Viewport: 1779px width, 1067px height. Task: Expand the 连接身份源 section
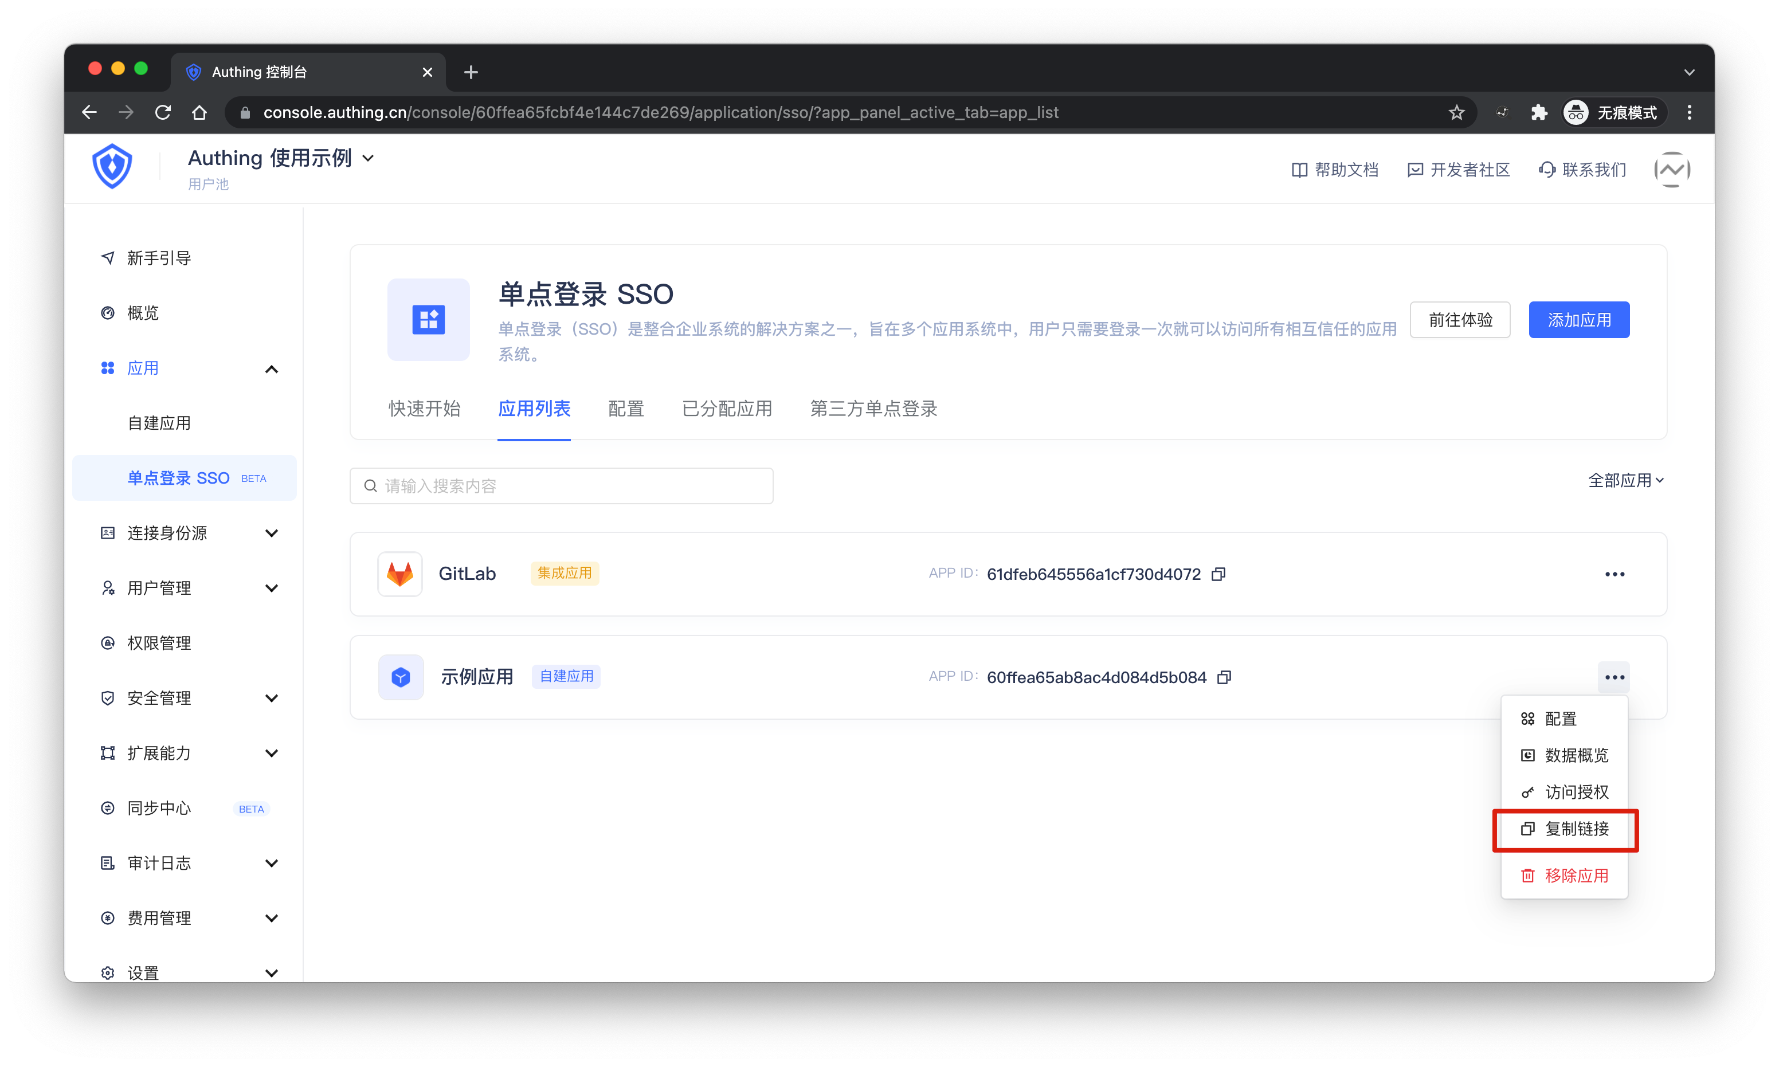[x=272, y=533]
